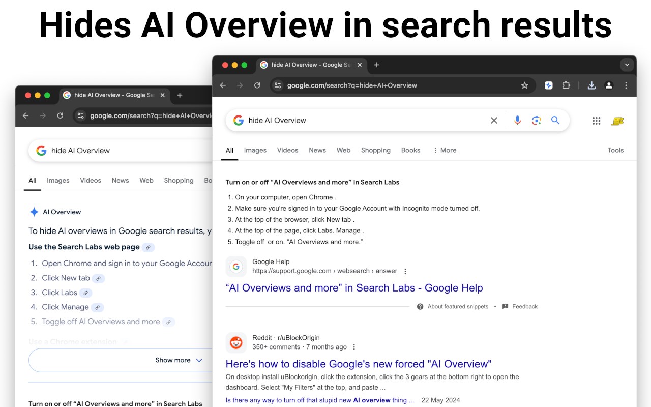Screen dimensions: 651x407
Task: Expand AI Overview with Show more
Action: point(179,360)
